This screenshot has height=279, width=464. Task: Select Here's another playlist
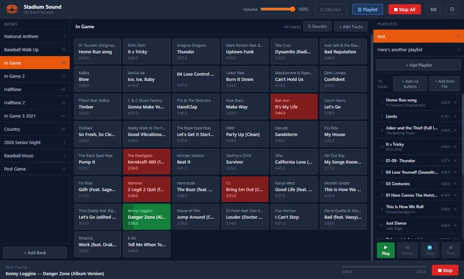[418, 50]
